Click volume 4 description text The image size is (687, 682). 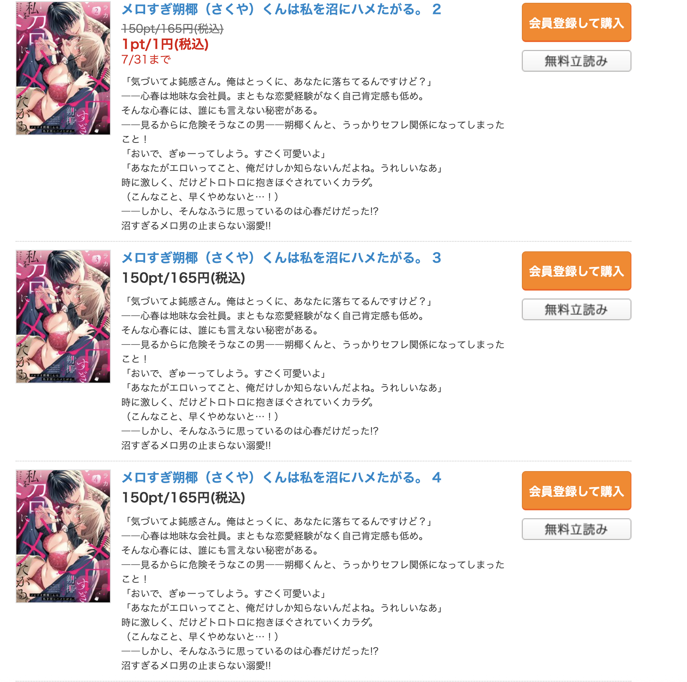pyautogui.click(x=313, y=594)
